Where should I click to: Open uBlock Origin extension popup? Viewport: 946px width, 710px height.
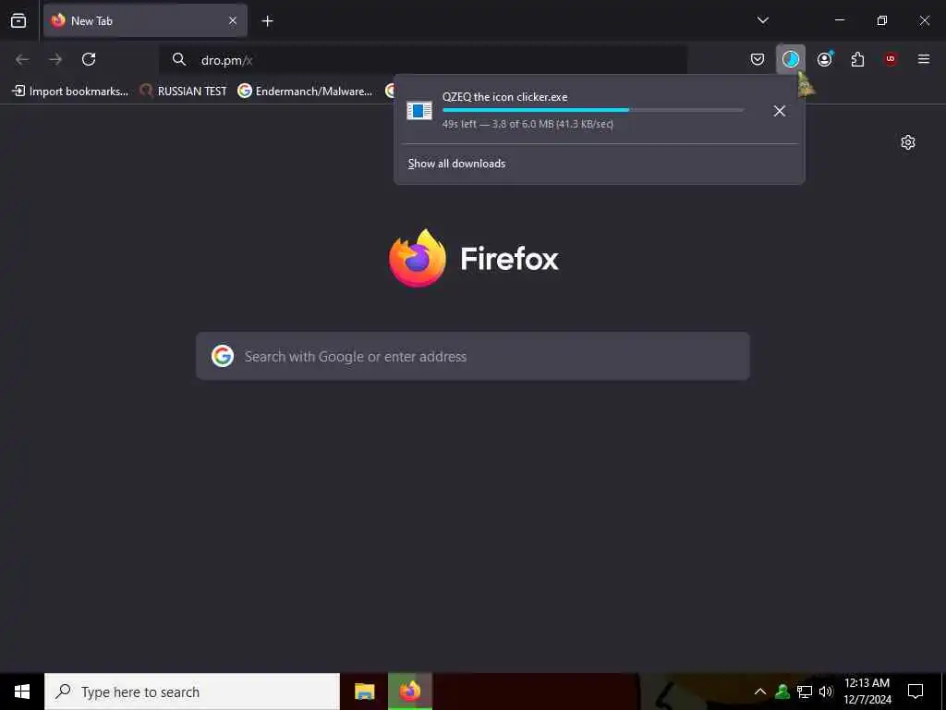pos(891,59)
